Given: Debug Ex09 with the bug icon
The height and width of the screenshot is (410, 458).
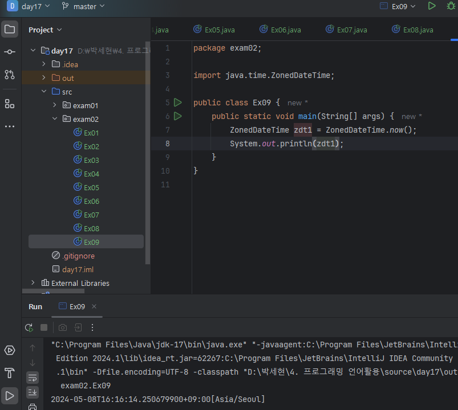Looking at the screenshot, I should click(451, 6).
